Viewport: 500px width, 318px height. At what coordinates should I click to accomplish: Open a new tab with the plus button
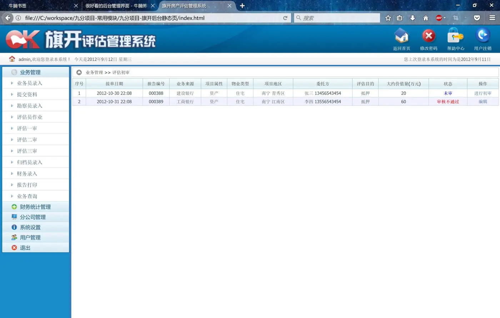point(242,6)
